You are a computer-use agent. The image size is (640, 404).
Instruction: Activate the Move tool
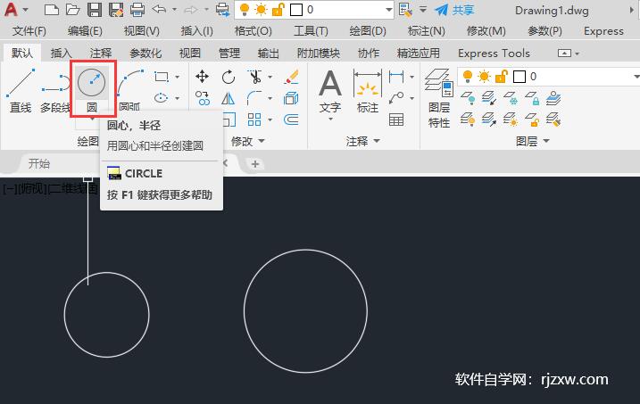pos(202,76)
